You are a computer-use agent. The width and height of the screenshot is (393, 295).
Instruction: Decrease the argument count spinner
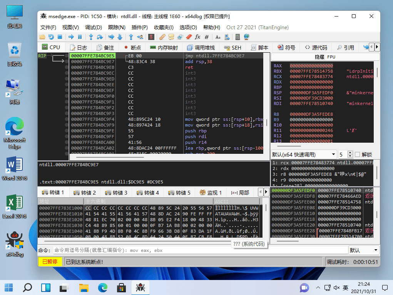(350, 156)
